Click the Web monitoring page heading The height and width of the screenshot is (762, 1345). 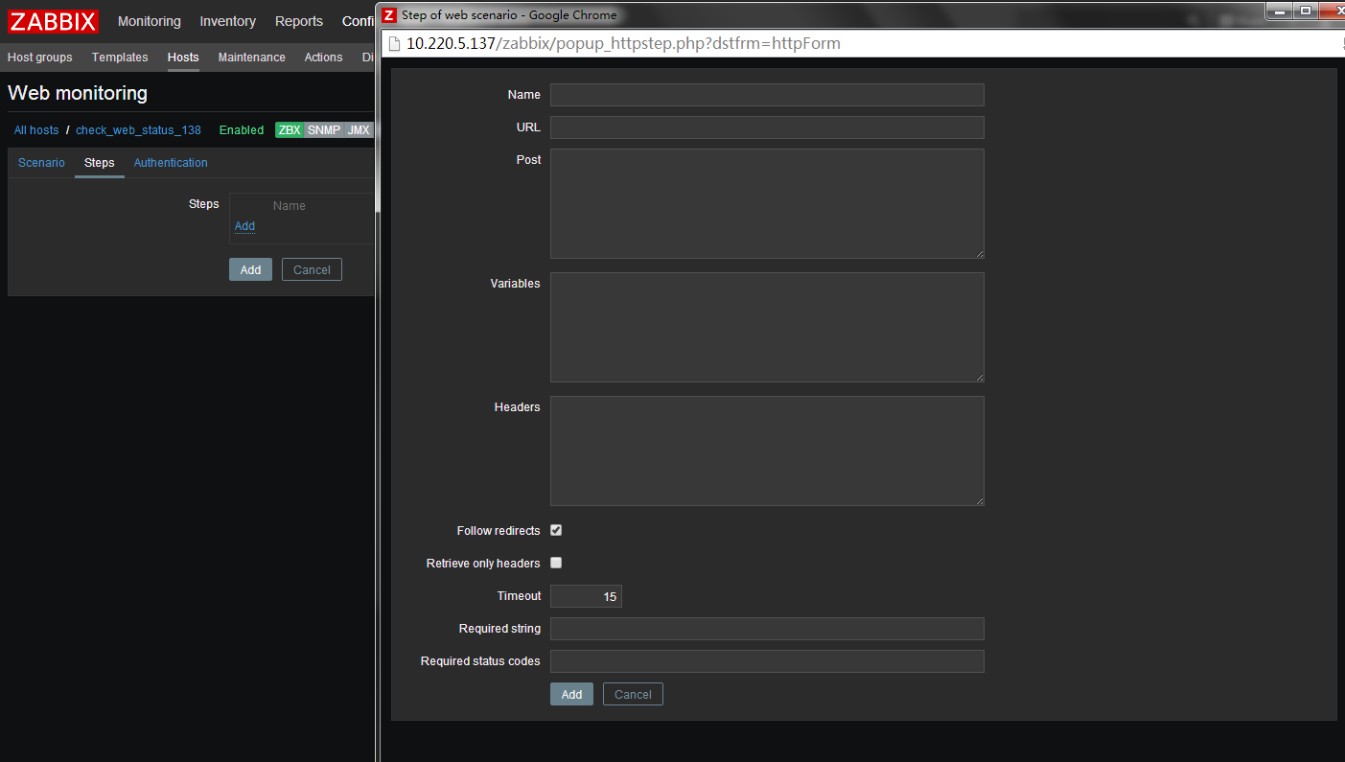tap(78, 93)
